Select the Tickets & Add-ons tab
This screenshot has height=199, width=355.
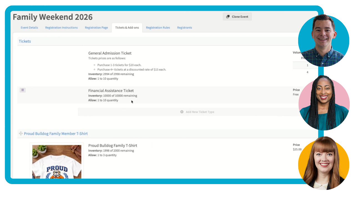pos(127,28)
